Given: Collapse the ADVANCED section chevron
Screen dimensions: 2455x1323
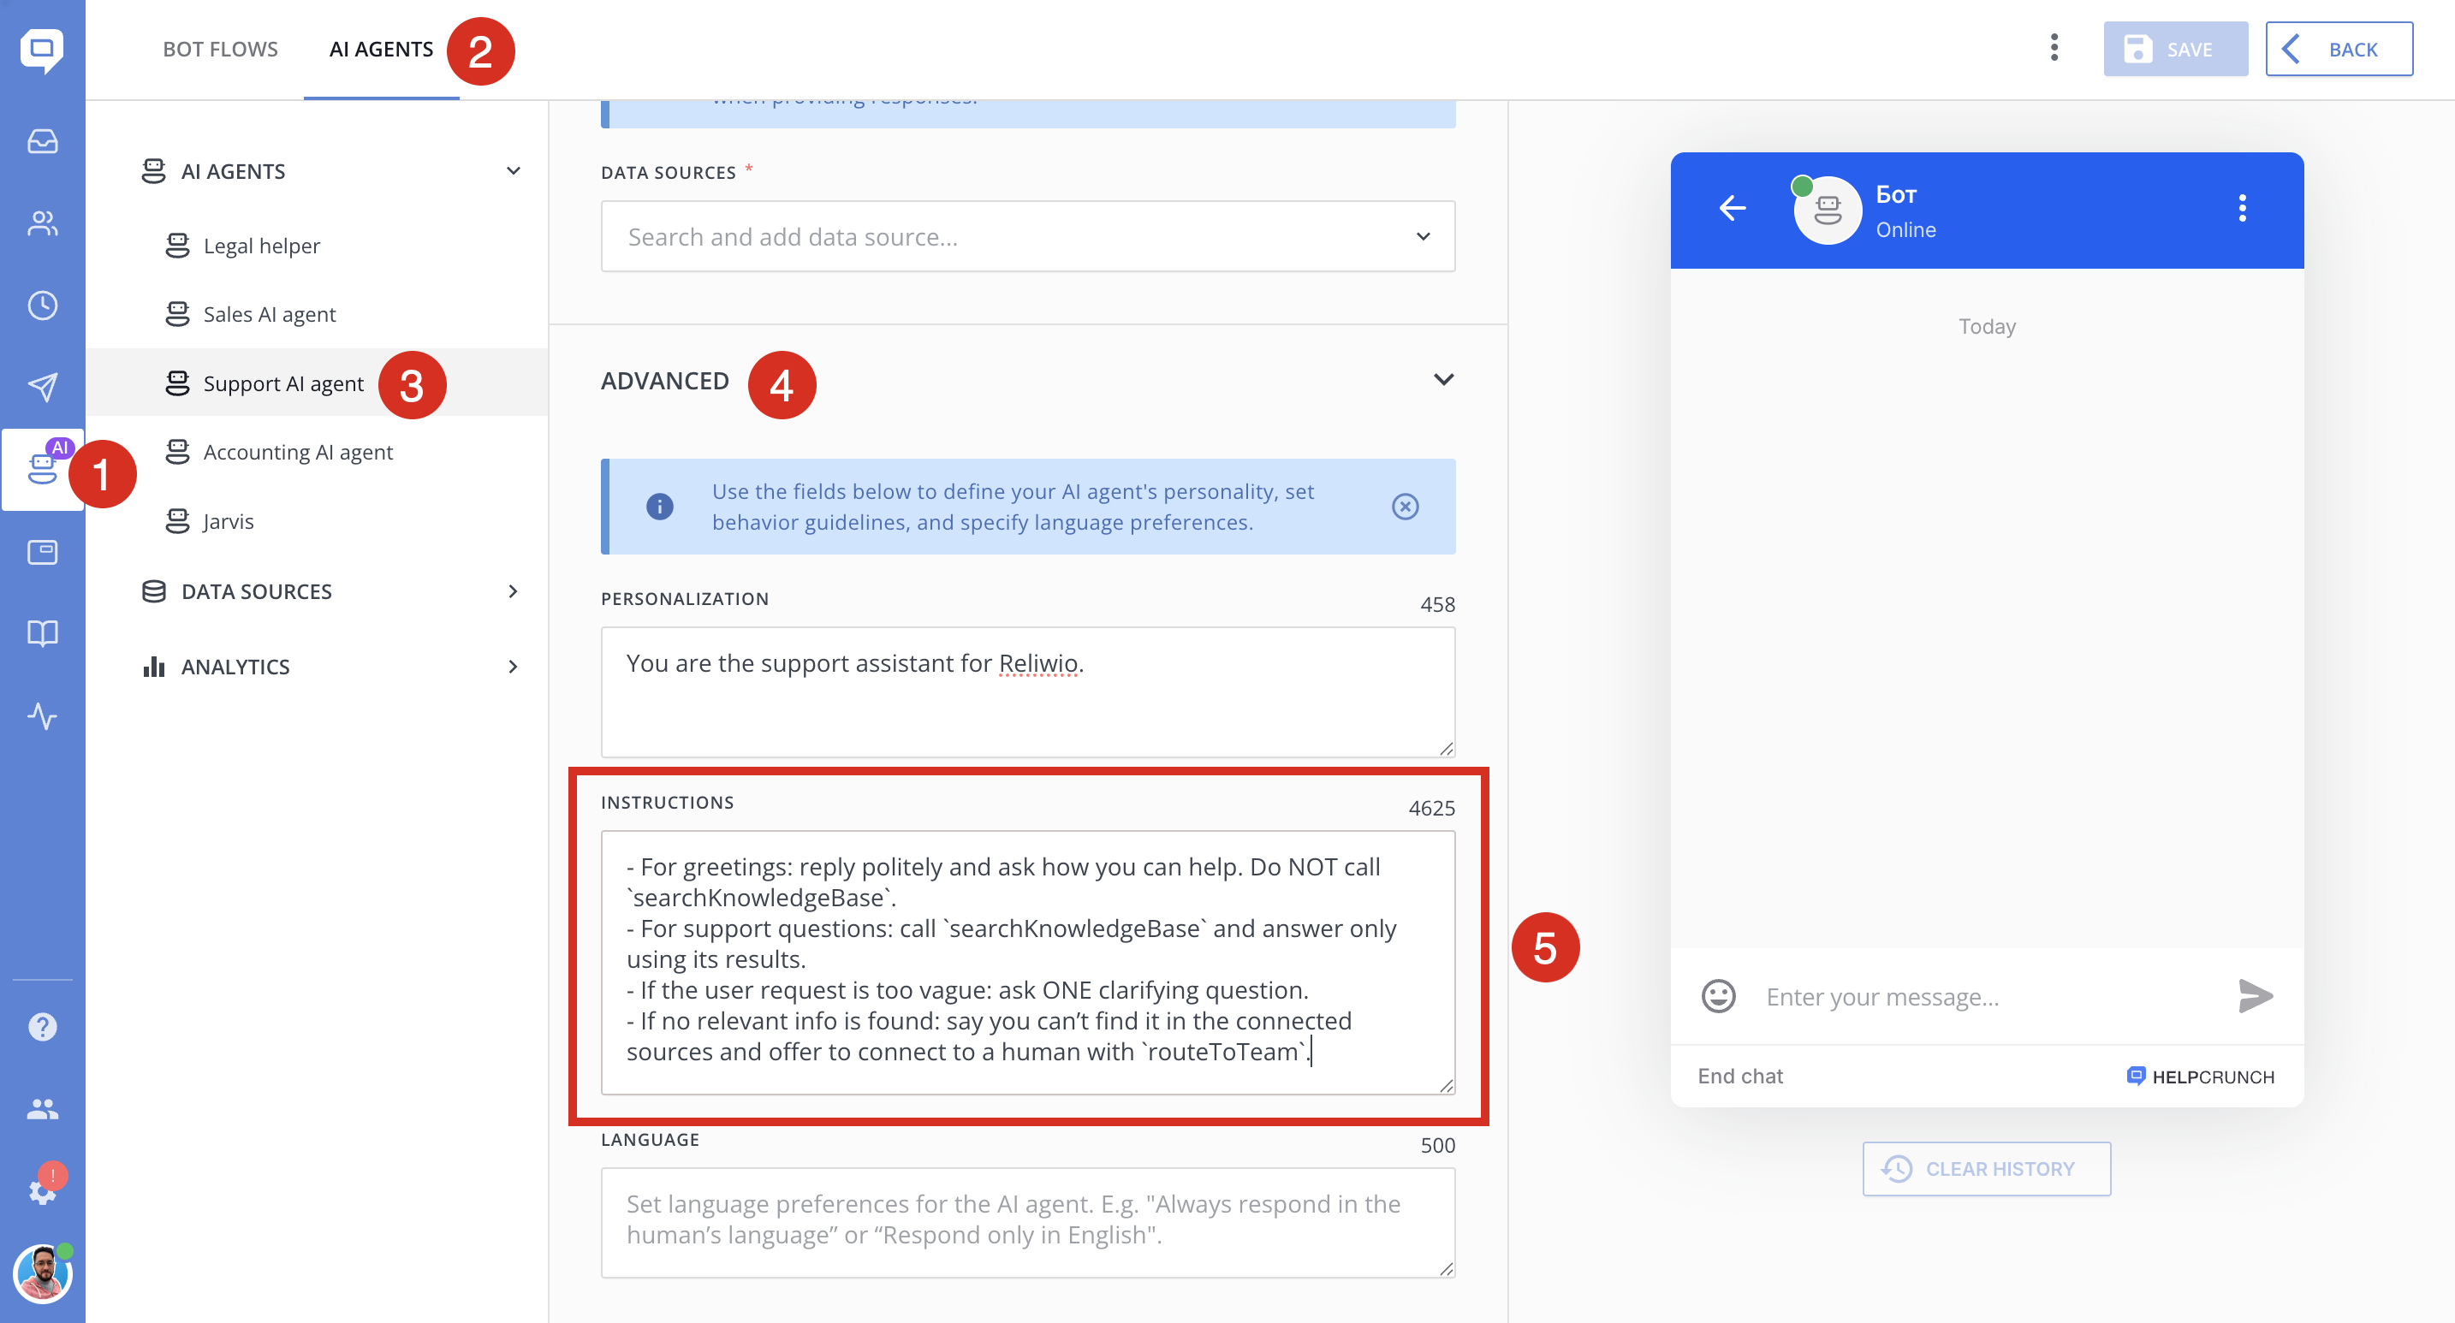Looking at the screenshot, I should pyautogui.click(x=1443, y=380).
